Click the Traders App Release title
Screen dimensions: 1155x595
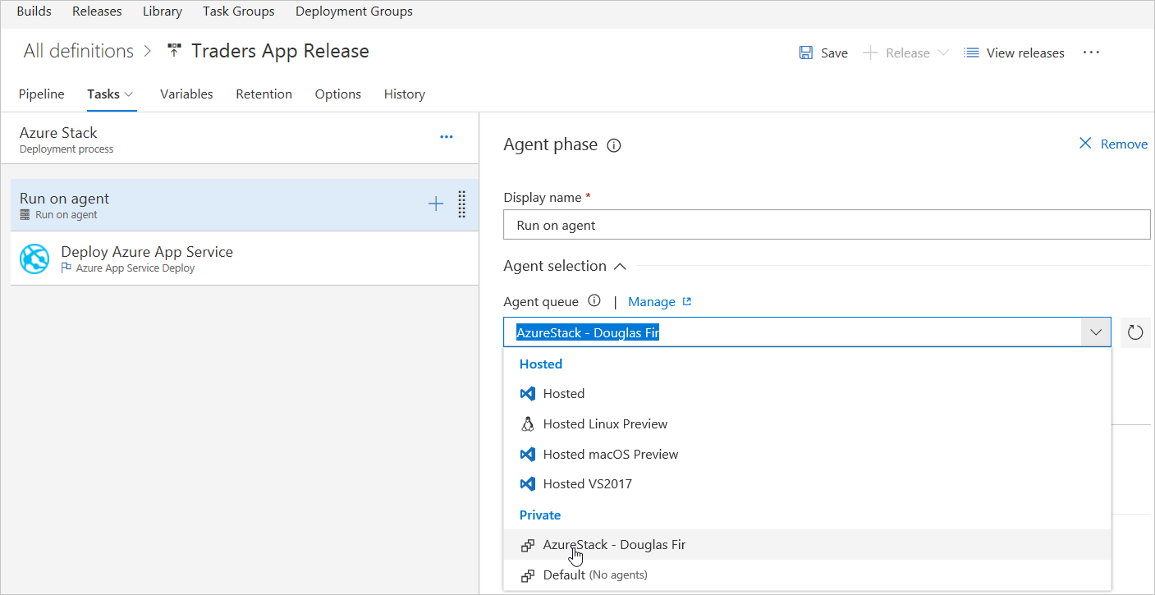point(280,51)
